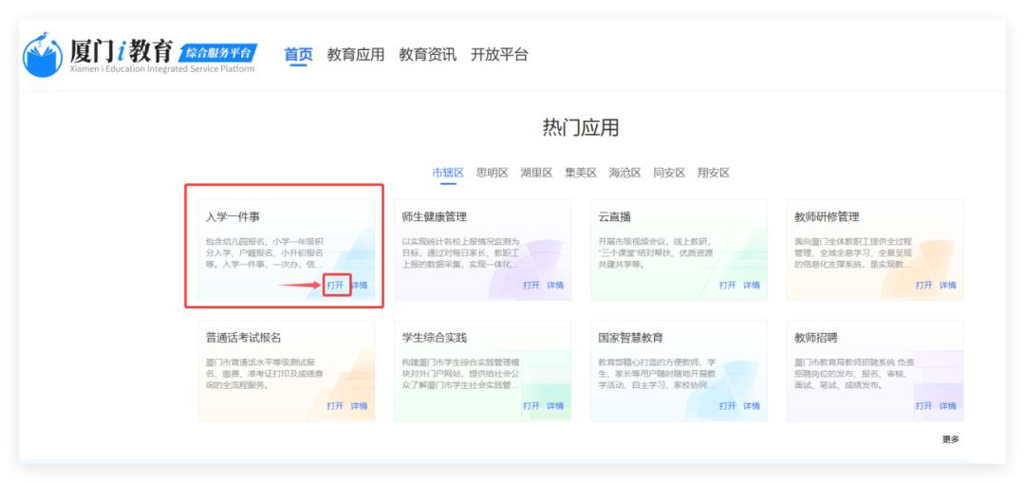Open 普通话考试报名 application
1025x483 pixels.
pyautogui.click(x=335, y=406)
